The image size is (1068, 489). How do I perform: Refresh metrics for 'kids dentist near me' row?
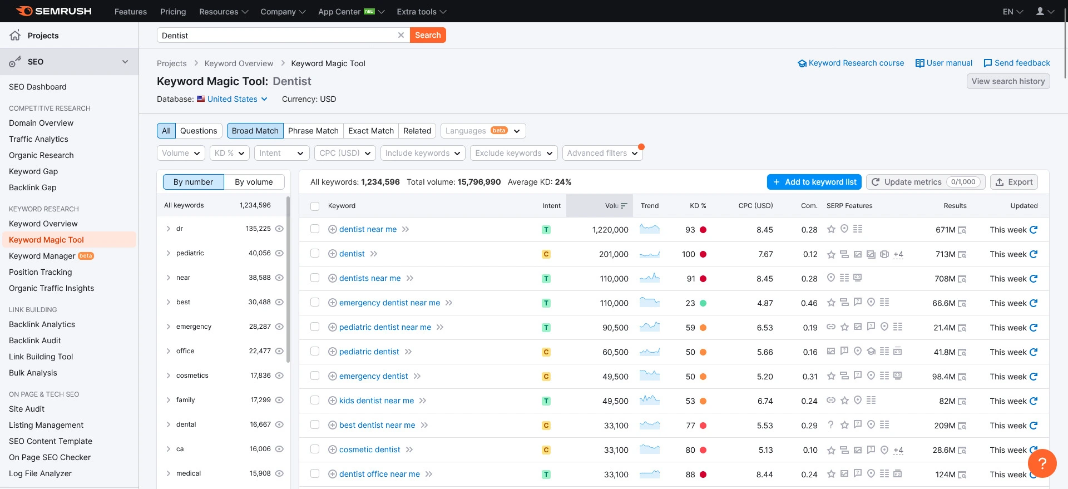click(1034, 401)
